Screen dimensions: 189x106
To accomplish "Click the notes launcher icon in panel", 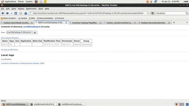I will 45,1.
